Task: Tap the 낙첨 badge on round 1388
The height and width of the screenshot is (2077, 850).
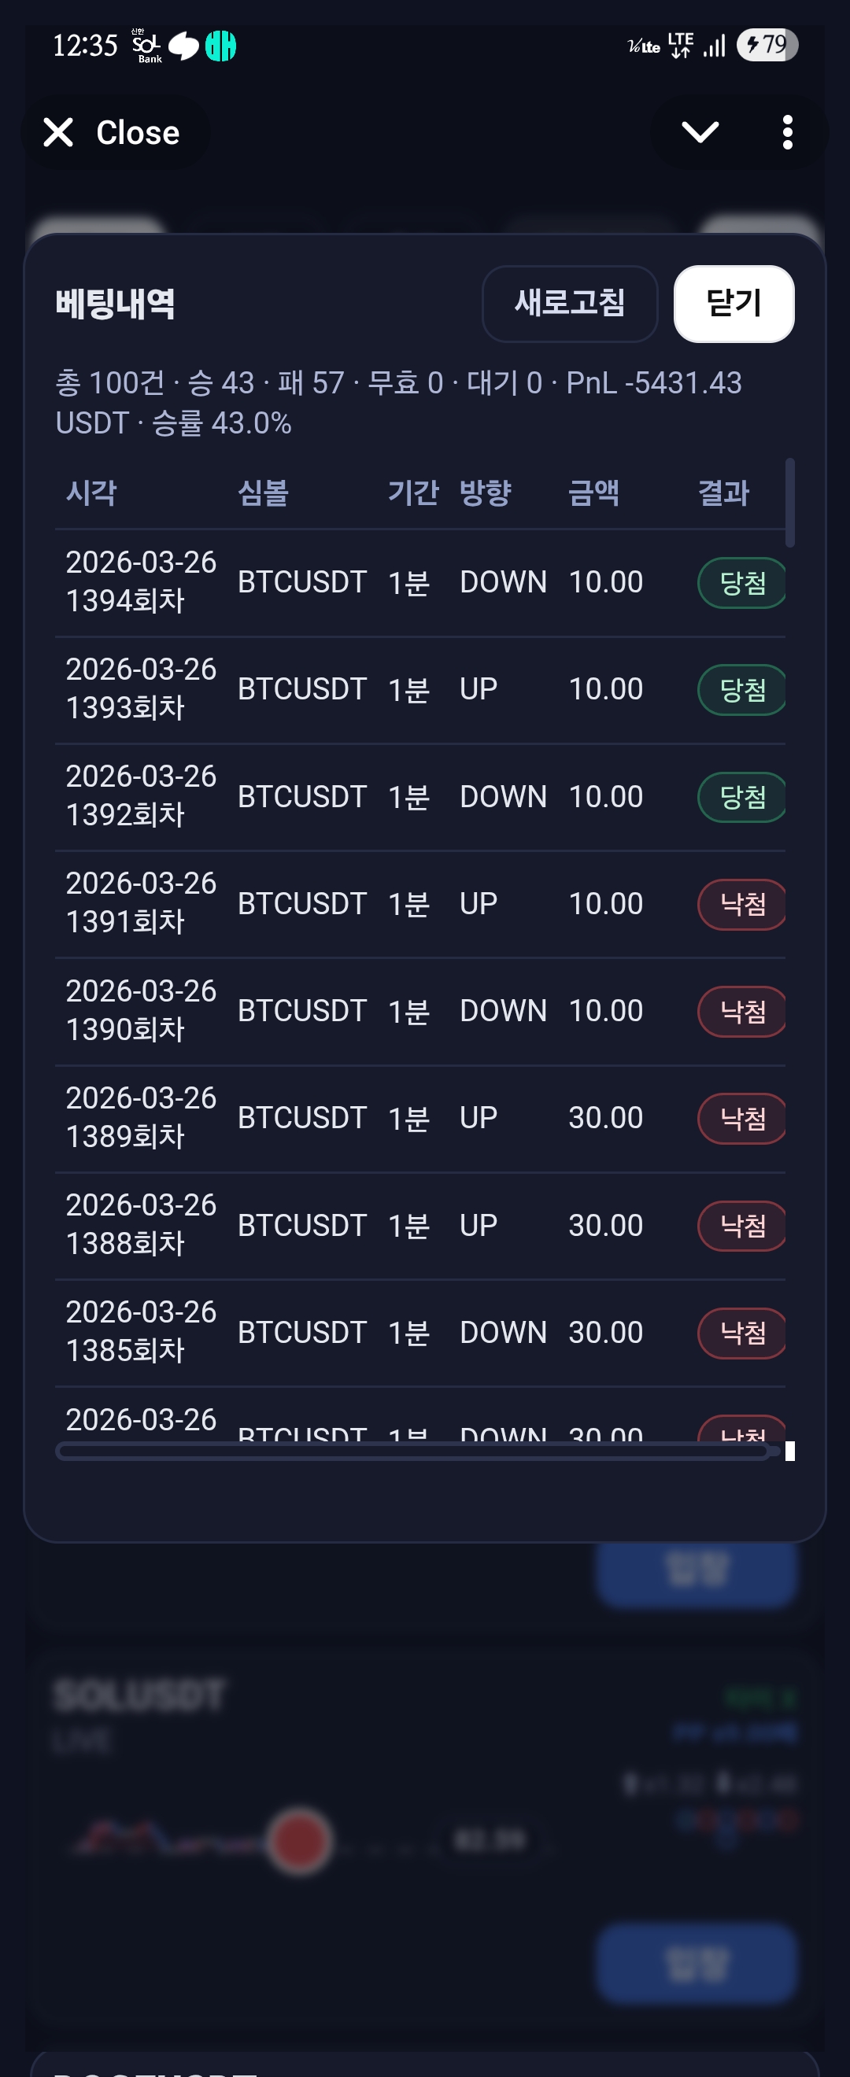Action: point(741,1227)
